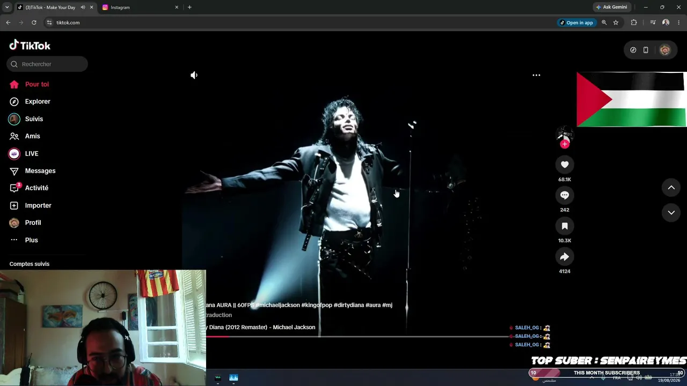Go back in the browser
This screenshot has width=687, height=386.
pos(8,23)
